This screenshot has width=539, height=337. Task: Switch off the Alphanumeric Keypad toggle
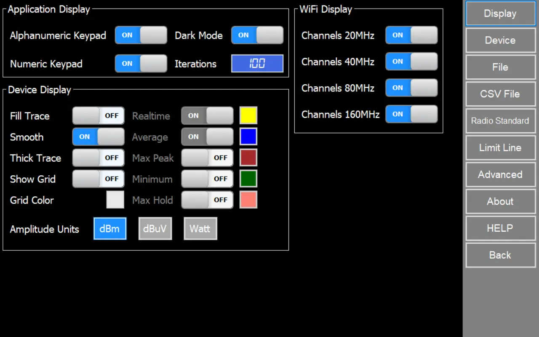click(x=141, y=35)
